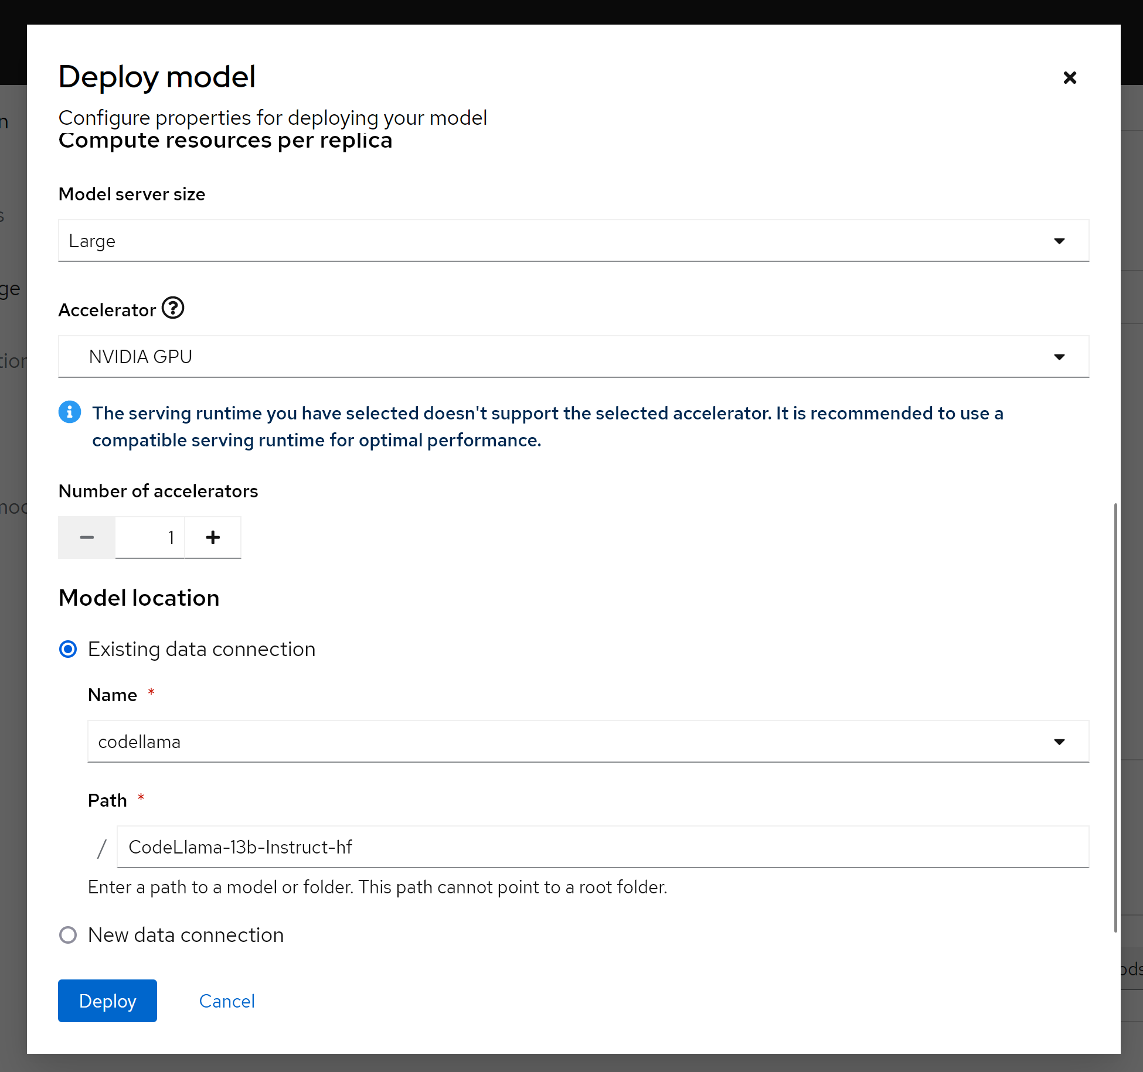This screenshot has height=1072, width=1143.
Task: Click the caret arrow of the NVIDIA GPU selector
Action: [1059, 357]
